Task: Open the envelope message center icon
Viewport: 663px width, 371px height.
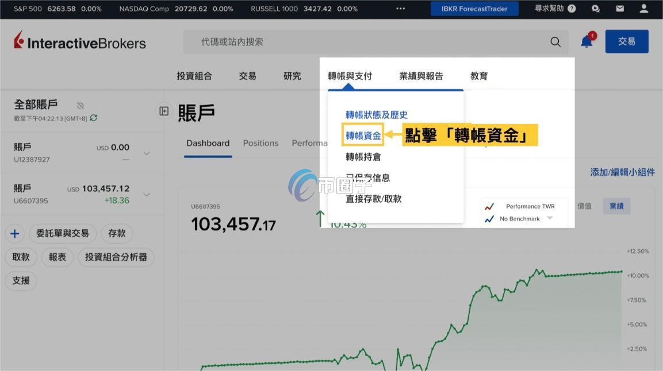Action: [619, 9]
